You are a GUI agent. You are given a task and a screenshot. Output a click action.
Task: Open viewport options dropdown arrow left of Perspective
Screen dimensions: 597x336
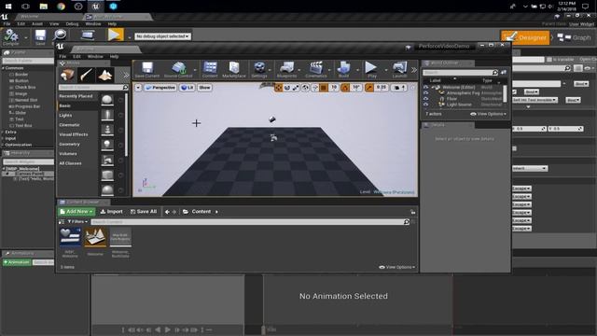coord(138,88)
